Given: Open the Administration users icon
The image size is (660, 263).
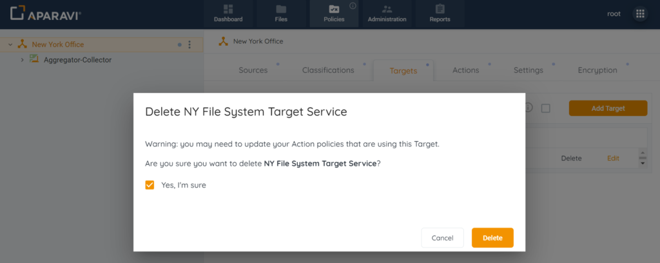Looking at the screenshot, I should pyautogui.click(x=387, y=10).
